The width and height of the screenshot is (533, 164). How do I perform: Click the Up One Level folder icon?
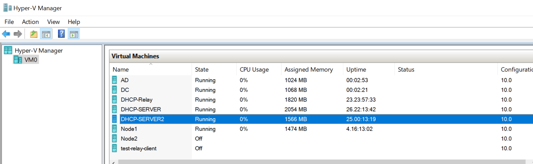point(34,34)
